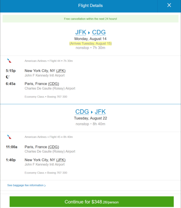Click (CDG) in return departure city
The height and width of the screenshot is (208, 181).
(x=54, y=147)
